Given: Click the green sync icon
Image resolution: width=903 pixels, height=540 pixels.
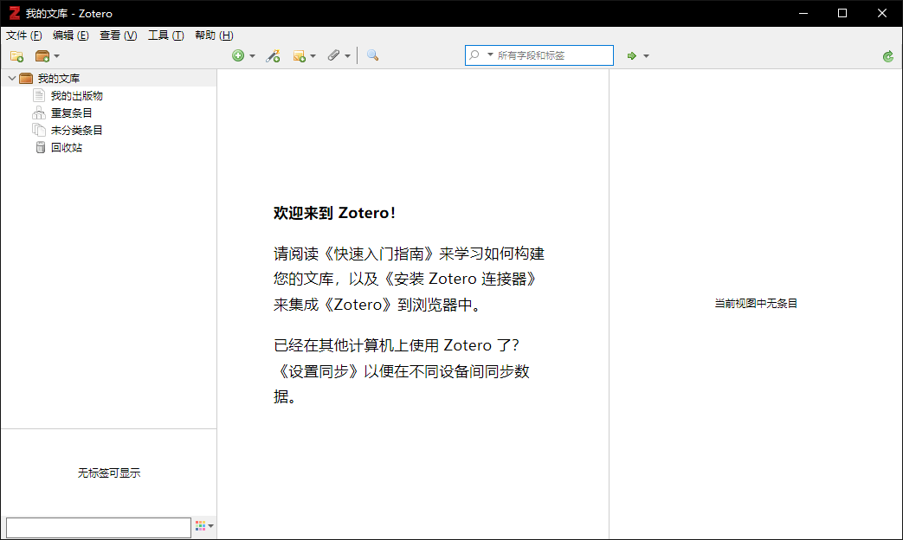Looking at the screenshot, I should pos(888,56).
